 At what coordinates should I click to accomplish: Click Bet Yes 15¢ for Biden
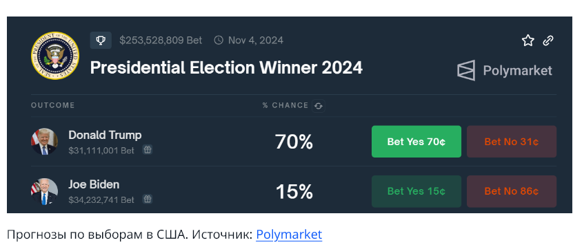(416, 191)
